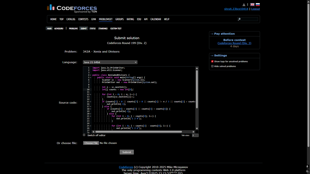This screenshot has width=310, height=174.
Task: Switch to STATUS tab
Action: point(92,28)
